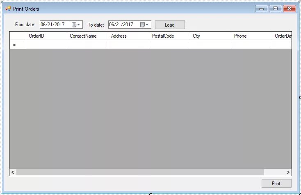The width and height of the screenshot is (301, 195).
Task: Click the empty OrderID cell in new row
Action: 46,45
